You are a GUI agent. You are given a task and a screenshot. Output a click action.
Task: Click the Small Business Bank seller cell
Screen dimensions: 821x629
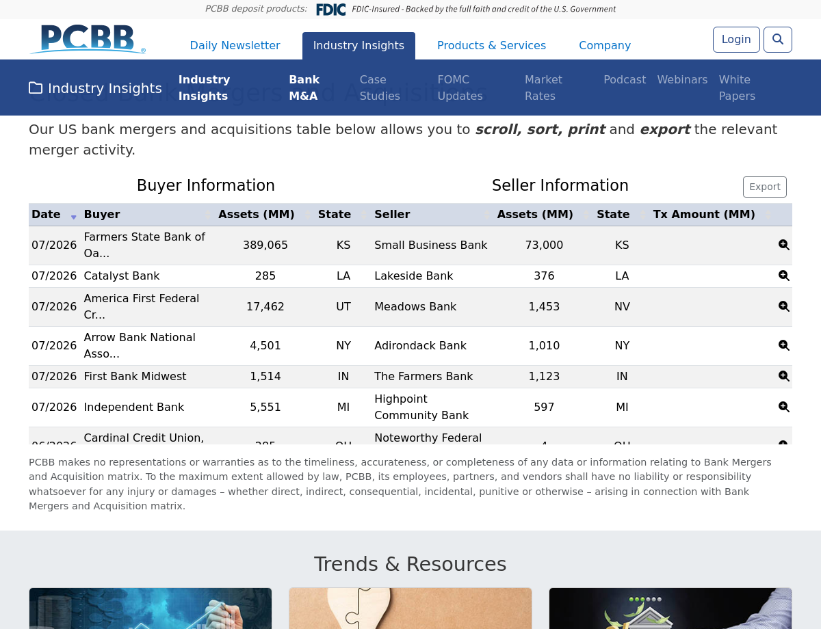pos(432,245)
